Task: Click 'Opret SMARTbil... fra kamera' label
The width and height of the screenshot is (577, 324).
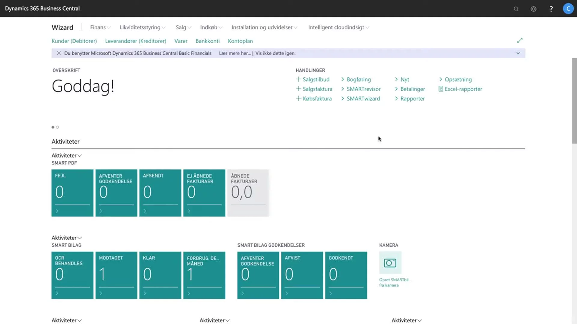Action: [395, 282]
